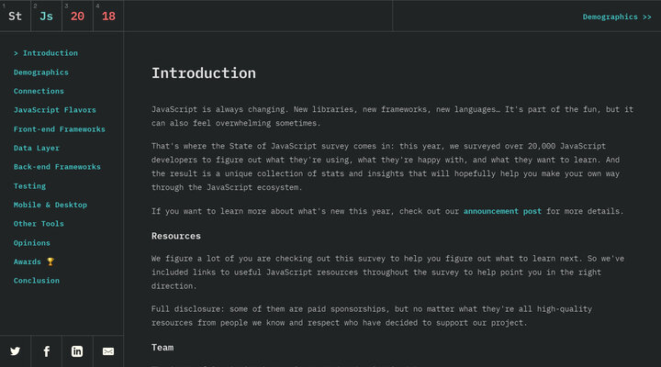Click the 'St' logo tile

coord(16,16)
